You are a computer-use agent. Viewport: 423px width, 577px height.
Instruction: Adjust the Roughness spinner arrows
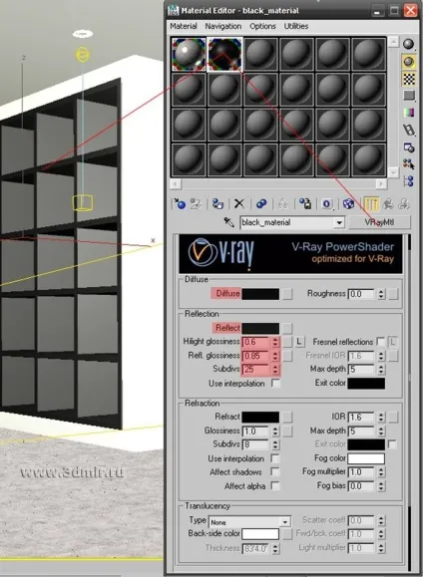point(381,294)
